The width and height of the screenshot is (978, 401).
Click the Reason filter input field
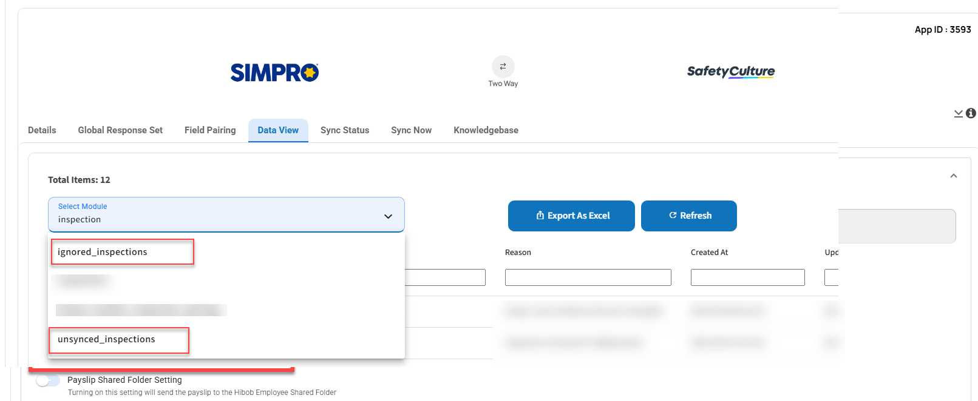coord(588,277)
